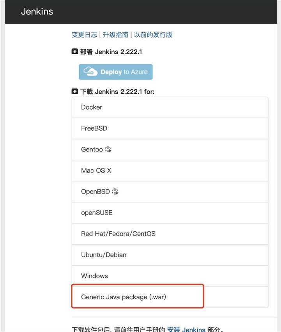
Task: Select FreeBSD from the download list
Action: coord(170,128)
